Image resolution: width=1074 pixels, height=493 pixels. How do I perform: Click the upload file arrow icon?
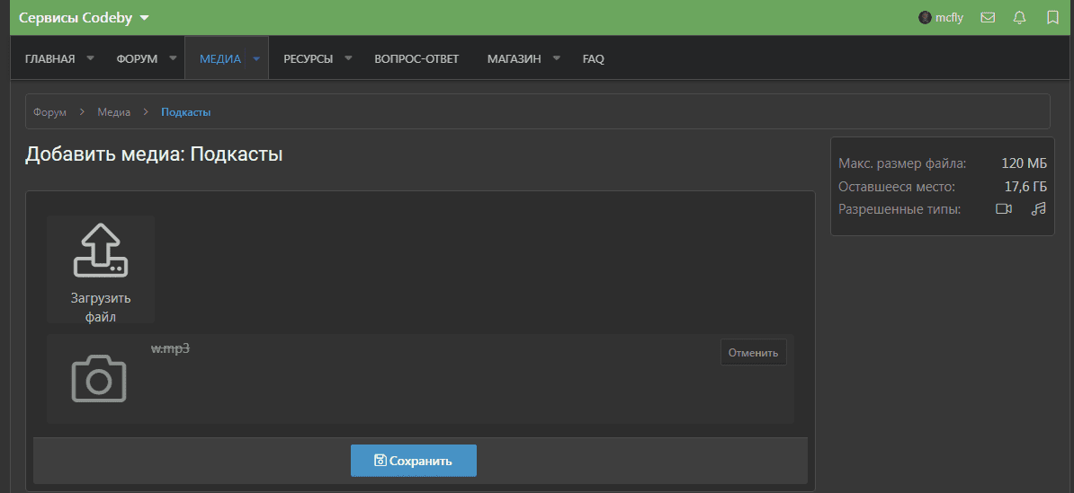(100, 251)
